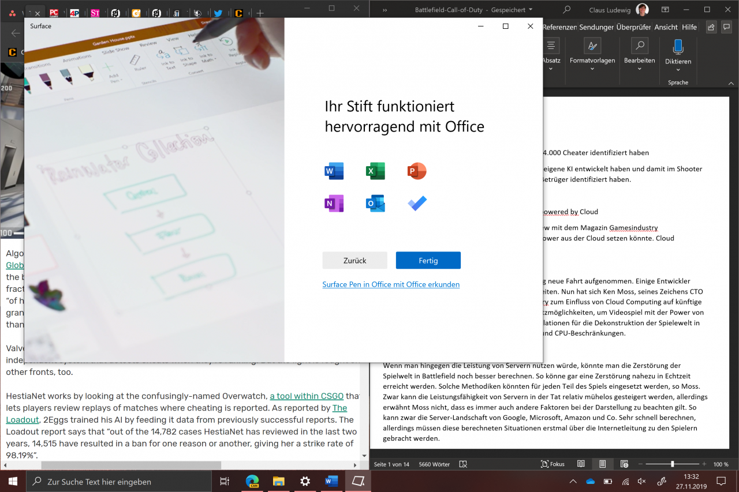This screenshot has width=739, height=492.
Task: Click the muted volume tray icon
Action: click(641, 481)
